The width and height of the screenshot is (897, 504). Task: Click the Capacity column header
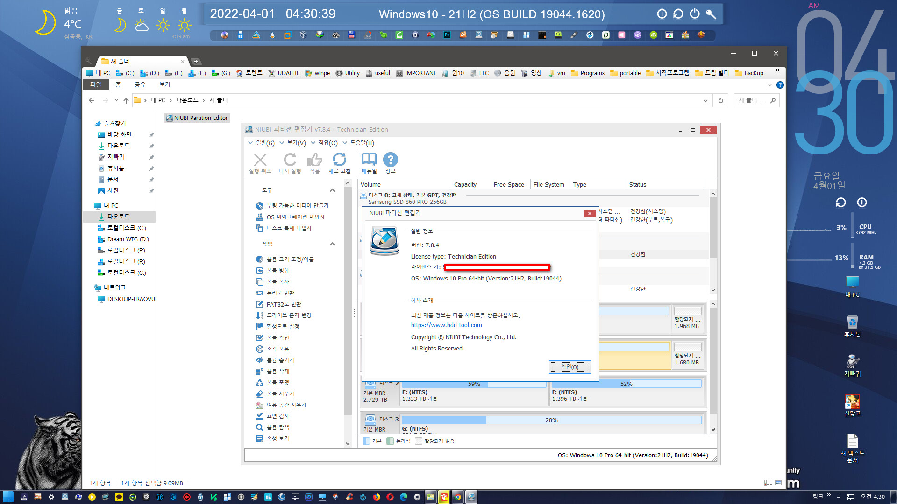coord(470,185)
